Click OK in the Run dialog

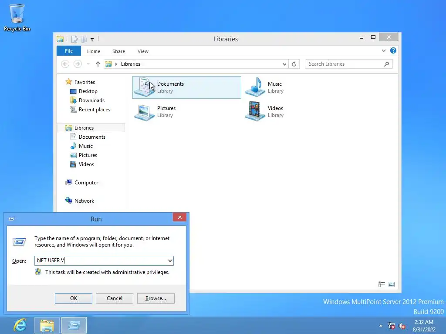point(74,298)
